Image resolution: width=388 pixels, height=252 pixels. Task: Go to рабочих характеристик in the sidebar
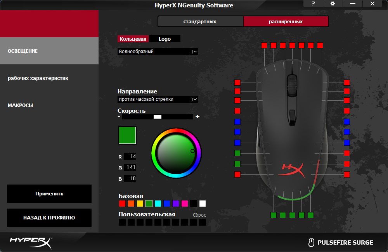[49, 78]
